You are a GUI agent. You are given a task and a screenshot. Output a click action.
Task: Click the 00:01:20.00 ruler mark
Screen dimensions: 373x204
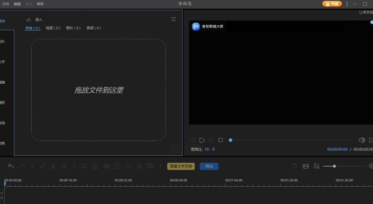point(289,180)
